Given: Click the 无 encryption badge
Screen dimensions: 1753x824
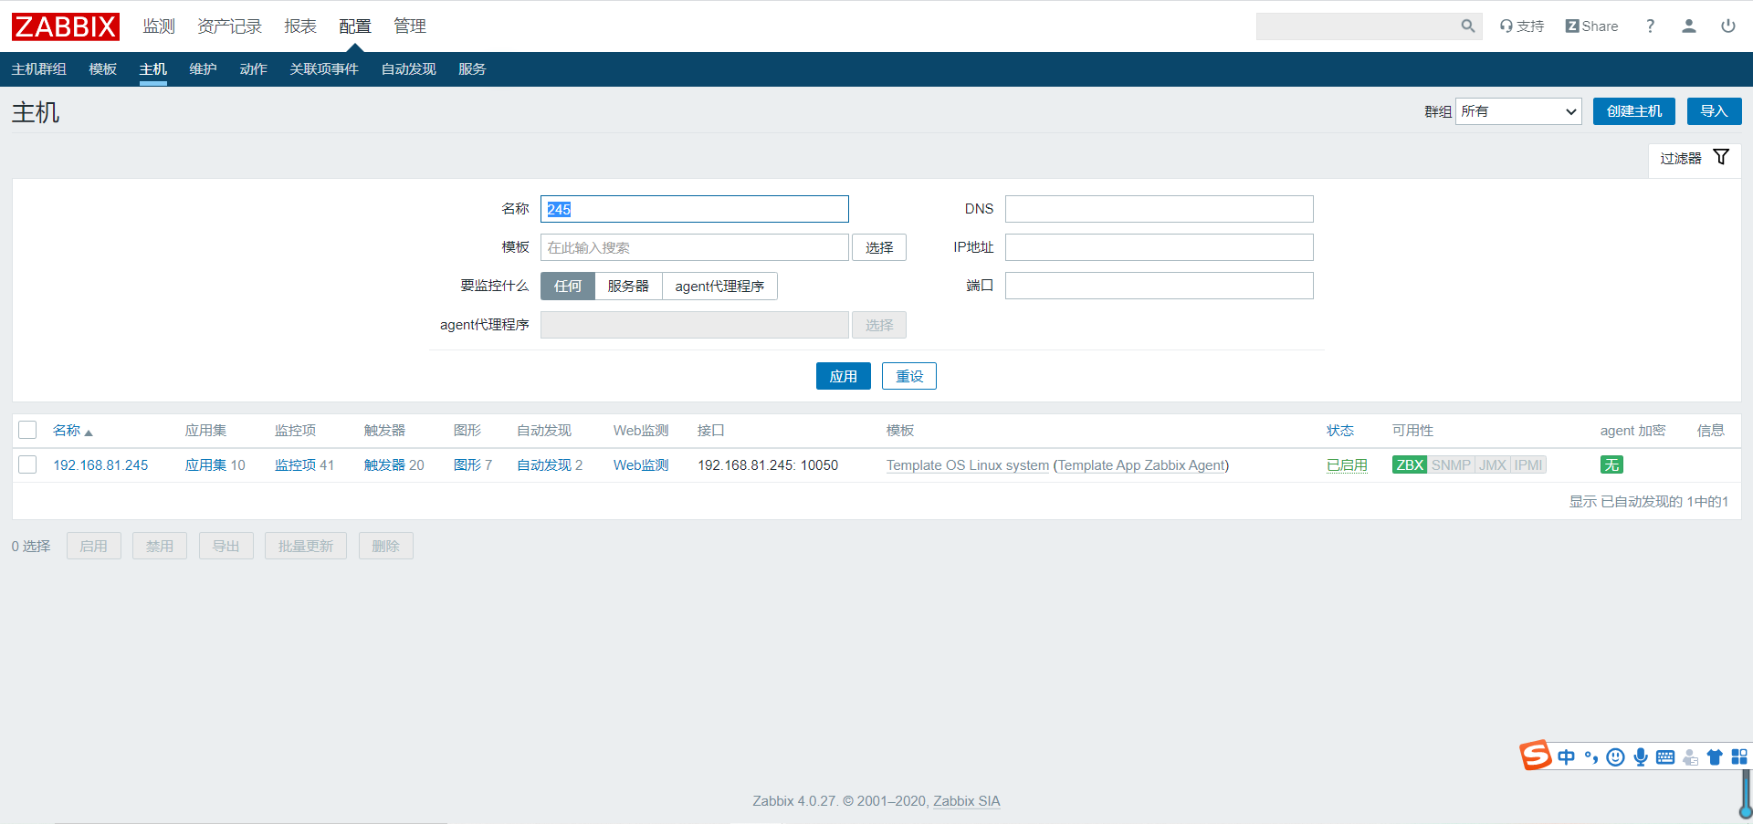Looking at the screenshot, I should point(1611,465).
